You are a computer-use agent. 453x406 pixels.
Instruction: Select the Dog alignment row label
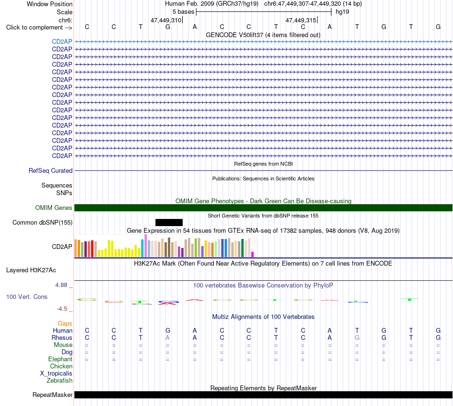67,352
